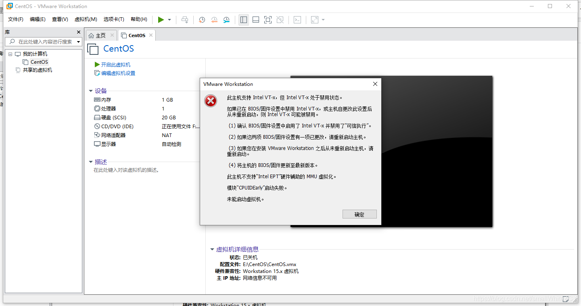Open the snapshot manager icon

(227, 20)
